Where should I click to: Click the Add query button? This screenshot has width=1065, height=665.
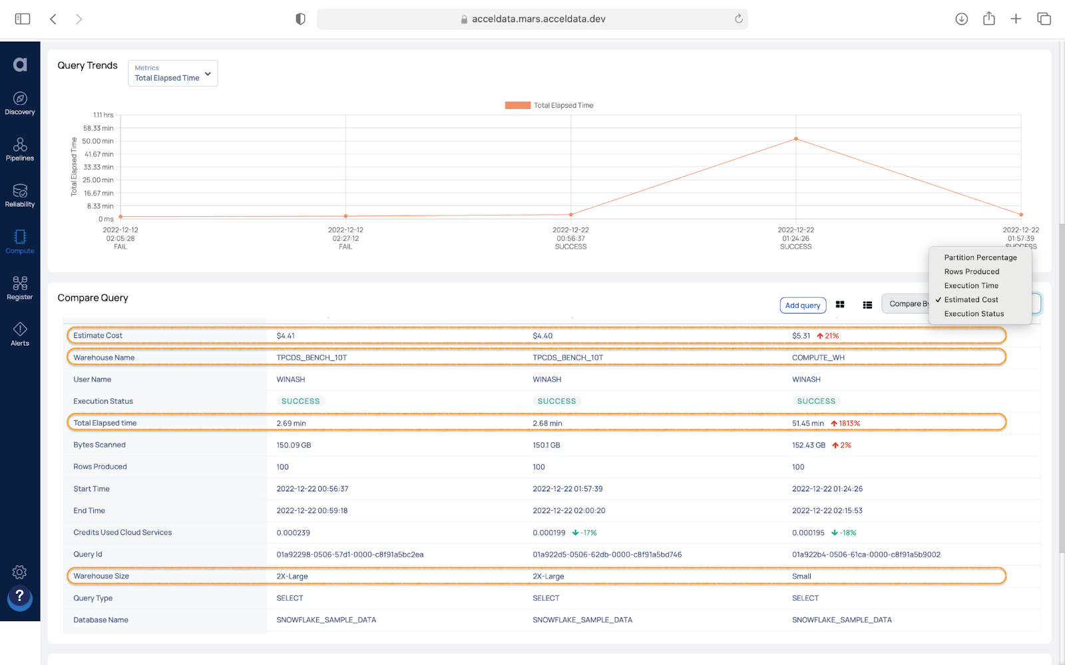point(802,305)
